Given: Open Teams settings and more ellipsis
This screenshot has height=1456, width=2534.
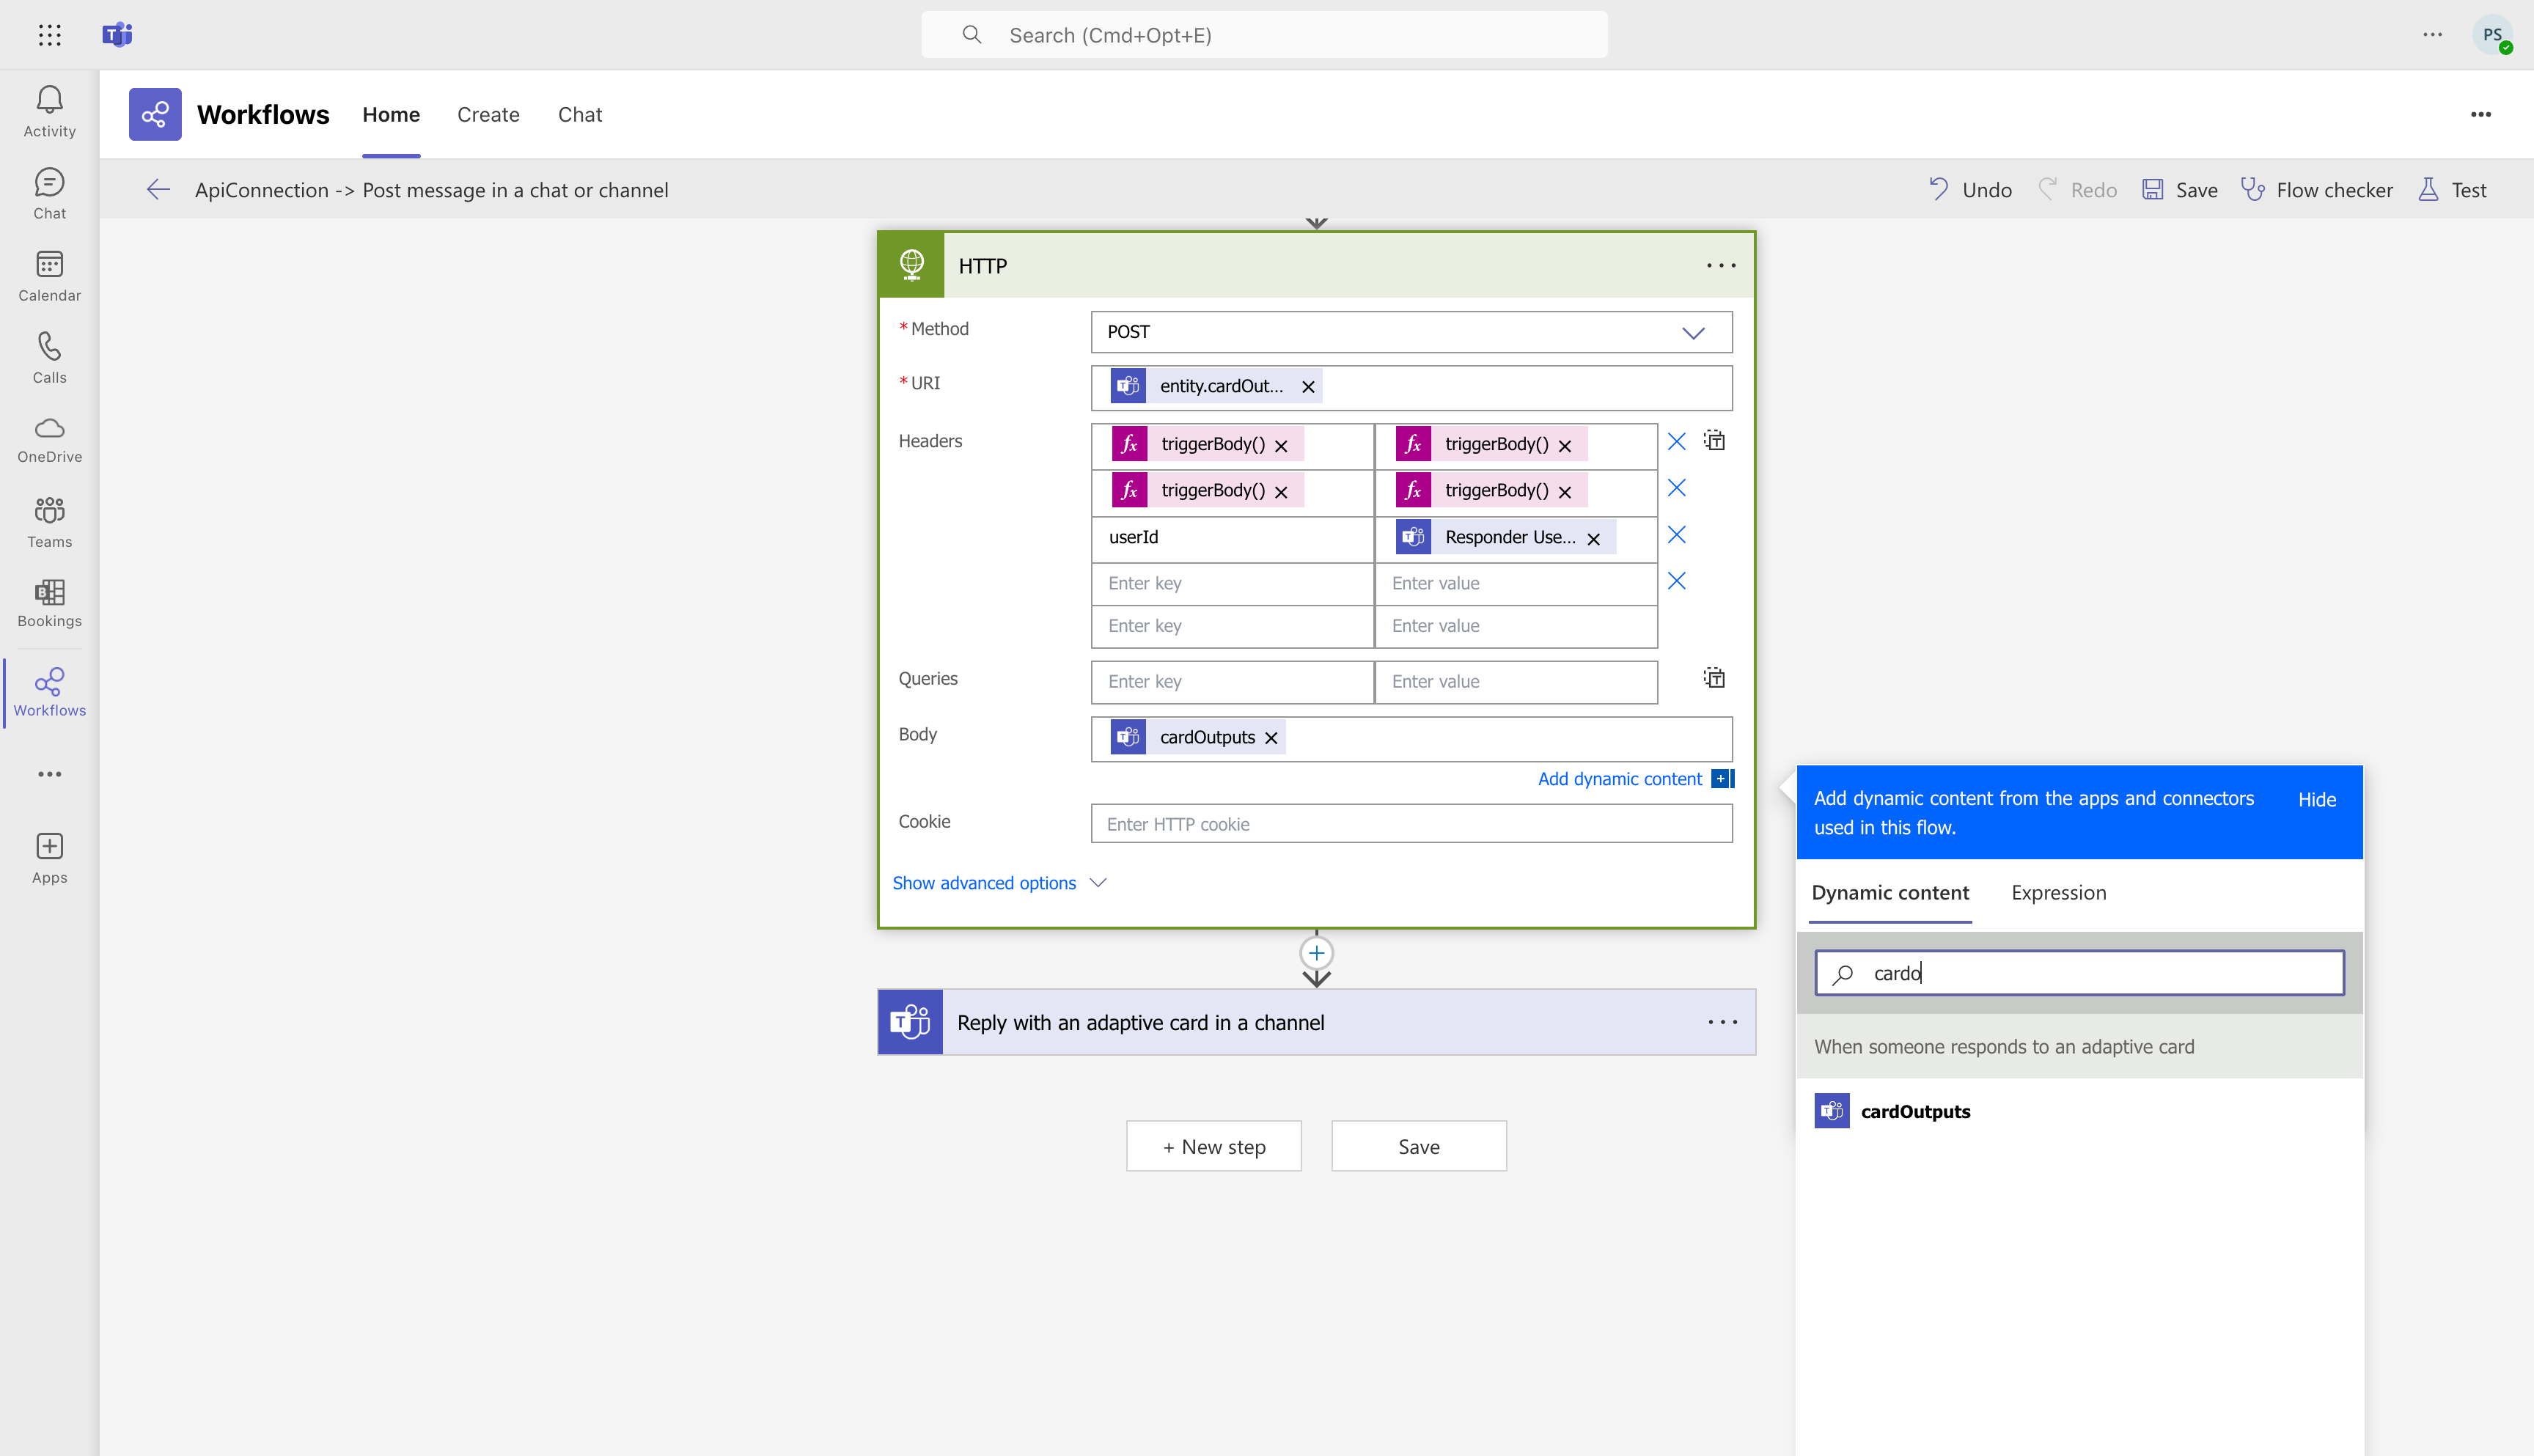Looking at the screenshot, I should [2432, 35].
